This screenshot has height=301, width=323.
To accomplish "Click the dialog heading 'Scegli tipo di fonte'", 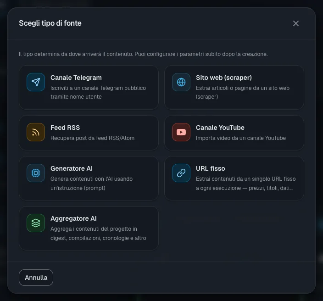I will [50, 23].
